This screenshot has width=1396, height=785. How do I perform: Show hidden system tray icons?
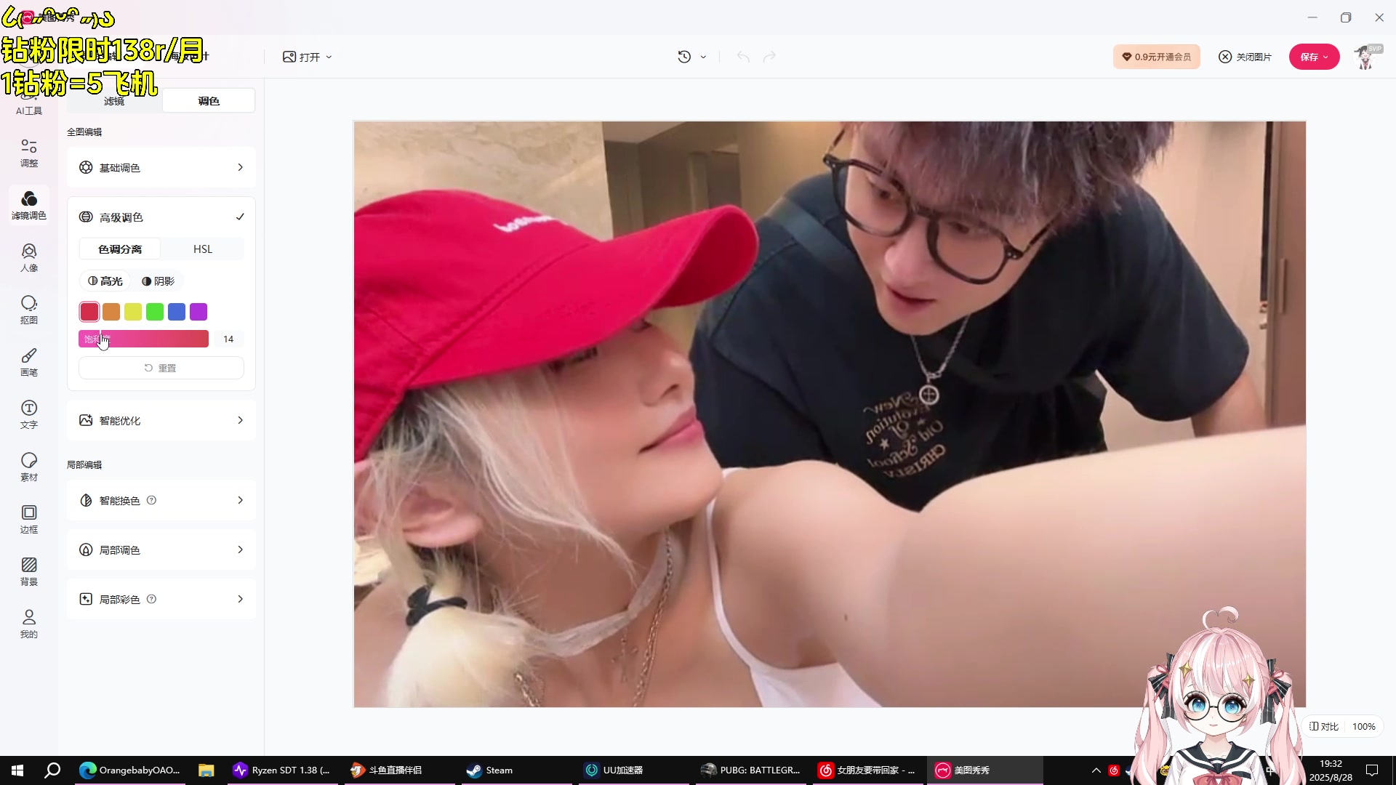pyautogui.click(x=1096, y=770)
